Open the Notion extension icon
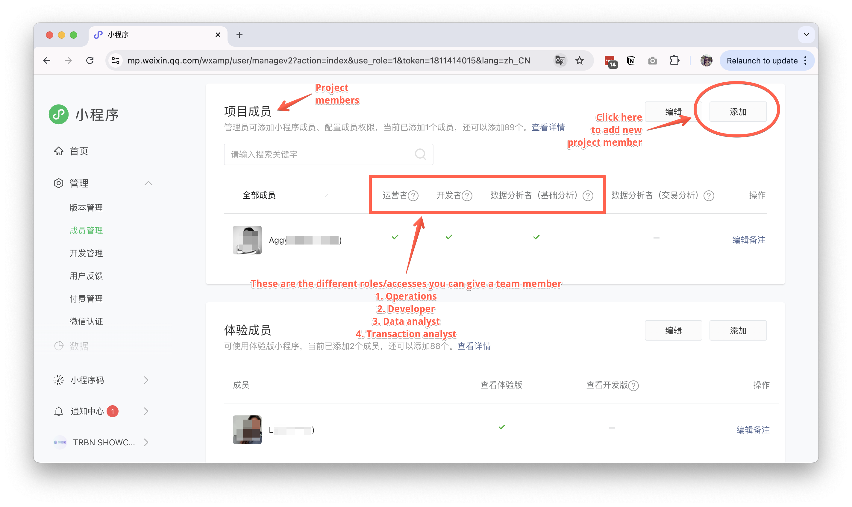852x507 pixels. 631,60
